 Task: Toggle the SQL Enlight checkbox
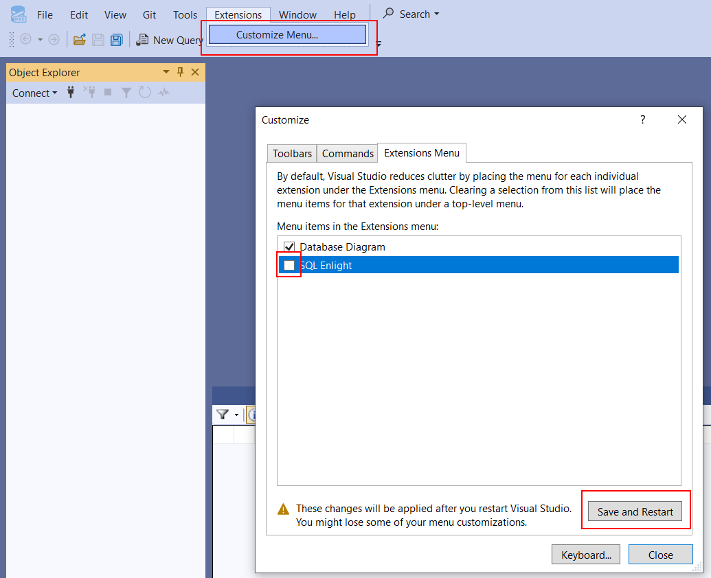289,265
